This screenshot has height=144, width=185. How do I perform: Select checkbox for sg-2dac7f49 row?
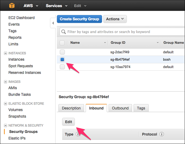point(62,52)
